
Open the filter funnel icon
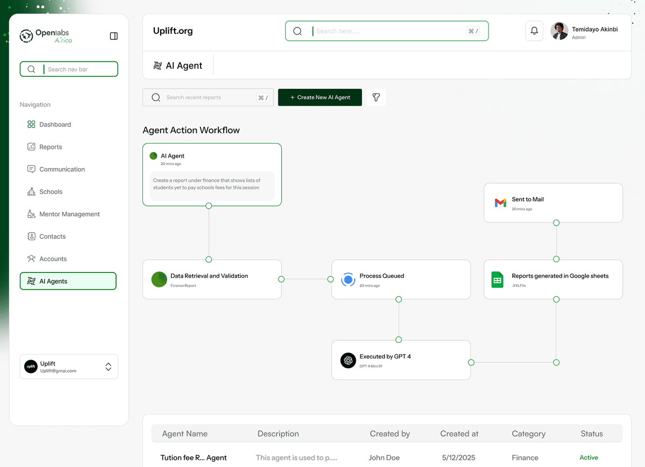tap(376, 97)
